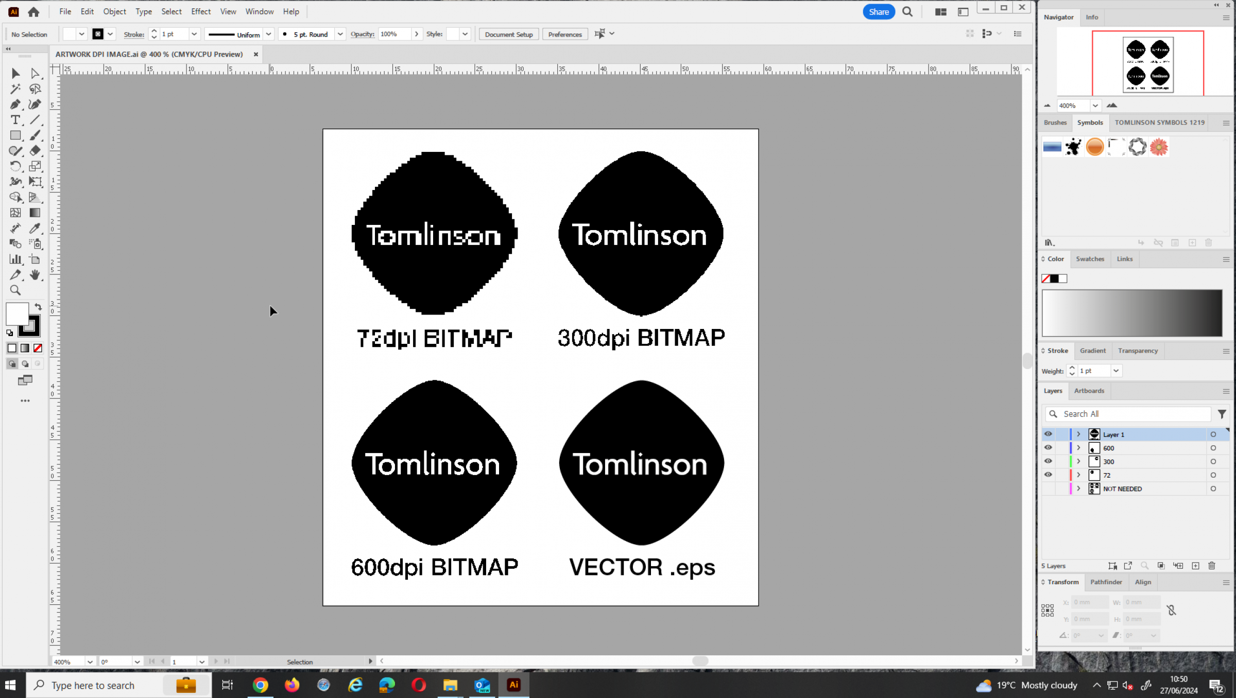Click the Preferences button
1236x698 pixels.
(564, 34)
